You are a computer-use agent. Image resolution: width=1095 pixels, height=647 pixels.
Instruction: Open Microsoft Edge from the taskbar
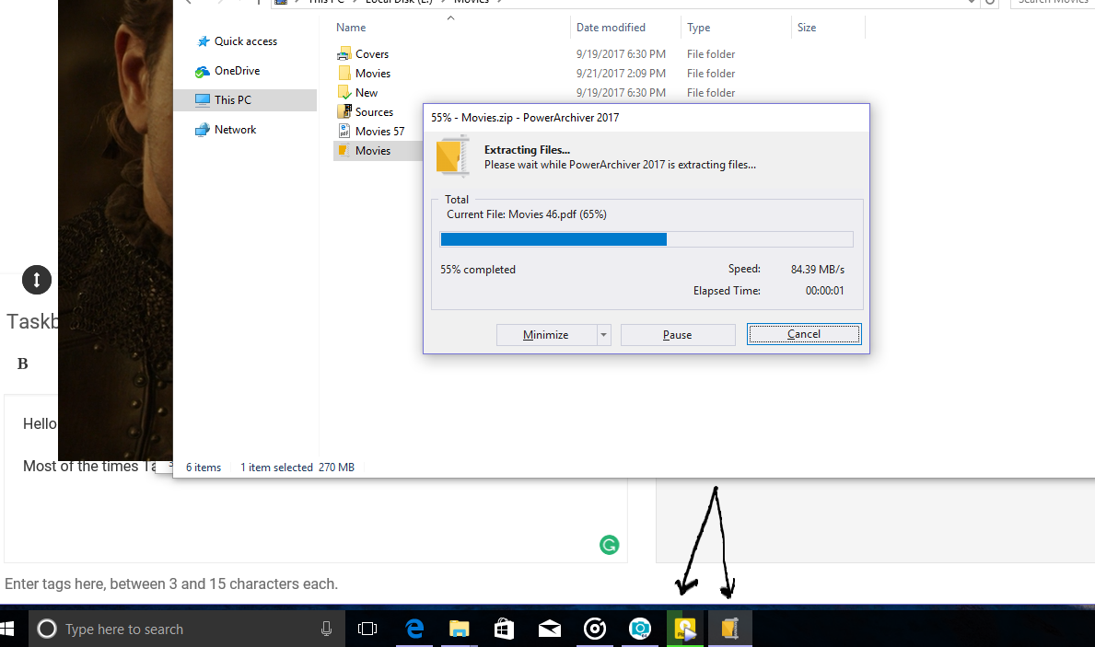tap(415, 629)
